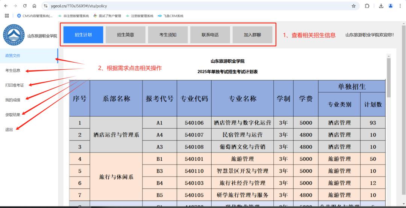406x208 pixels.
Task: Open the browser home page icon
Action: (x=35, y=6)
